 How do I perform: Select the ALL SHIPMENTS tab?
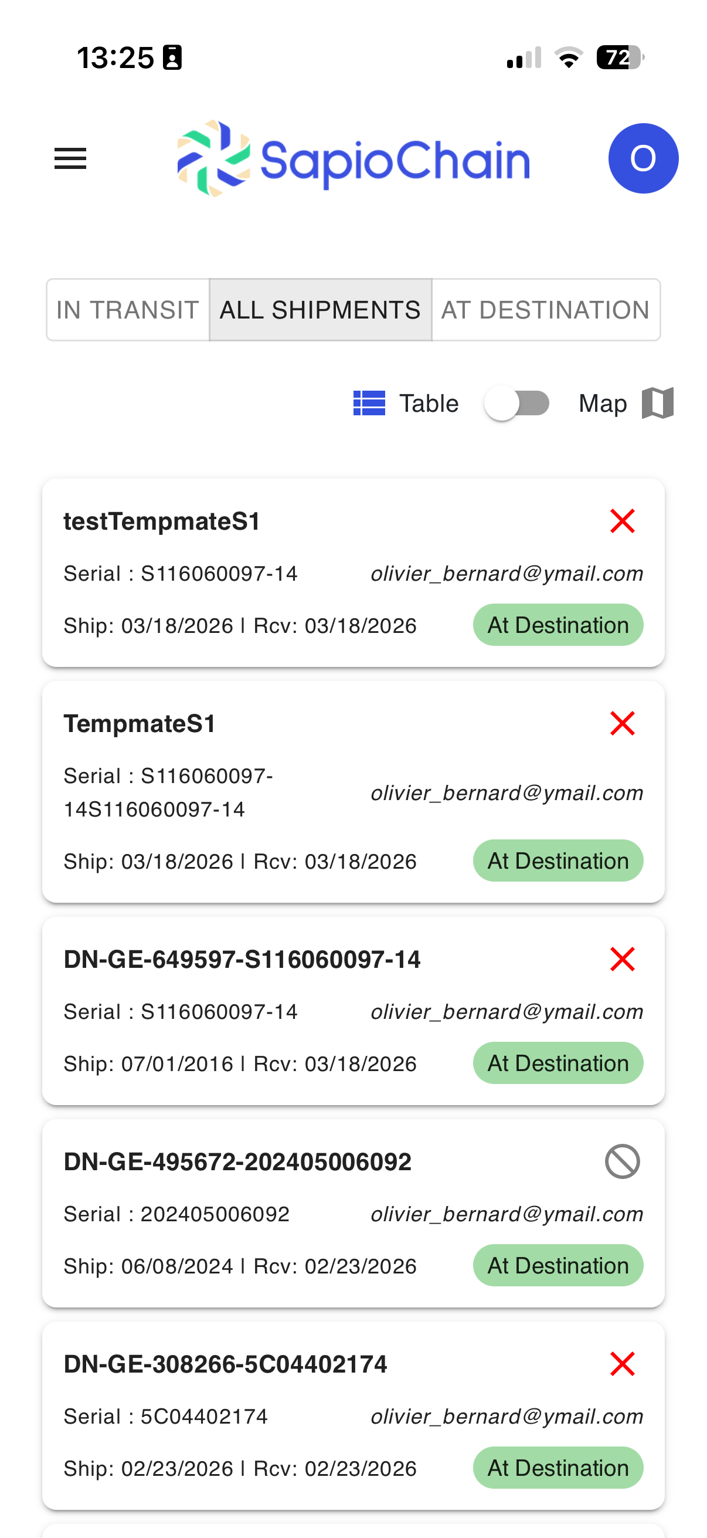321,310
